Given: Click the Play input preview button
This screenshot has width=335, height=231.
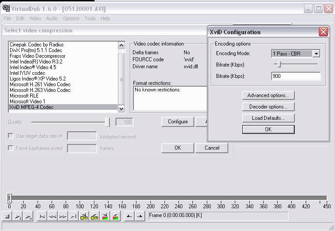Looking at the screenshot, I should click(18, 217).
